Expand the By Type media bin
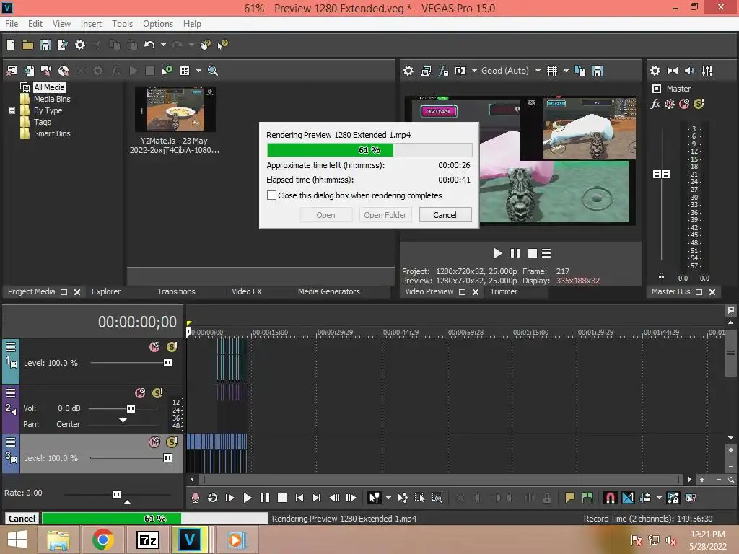The width and height of the screenshot is (739, 554). (12, 110)
